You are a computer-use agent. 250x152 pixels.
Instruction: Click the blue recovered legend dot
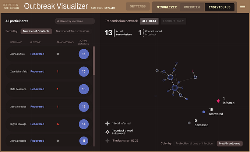click(204, 112)
